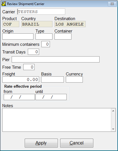Select the Country field showing BRAZIL

[37, 24]
